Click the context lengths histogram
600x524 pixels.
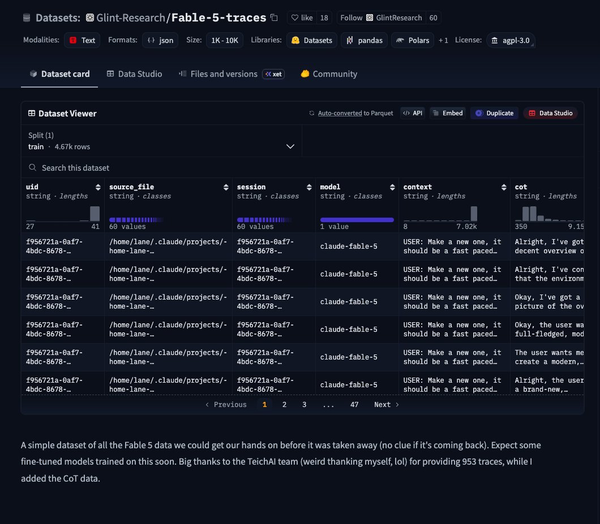440,214
